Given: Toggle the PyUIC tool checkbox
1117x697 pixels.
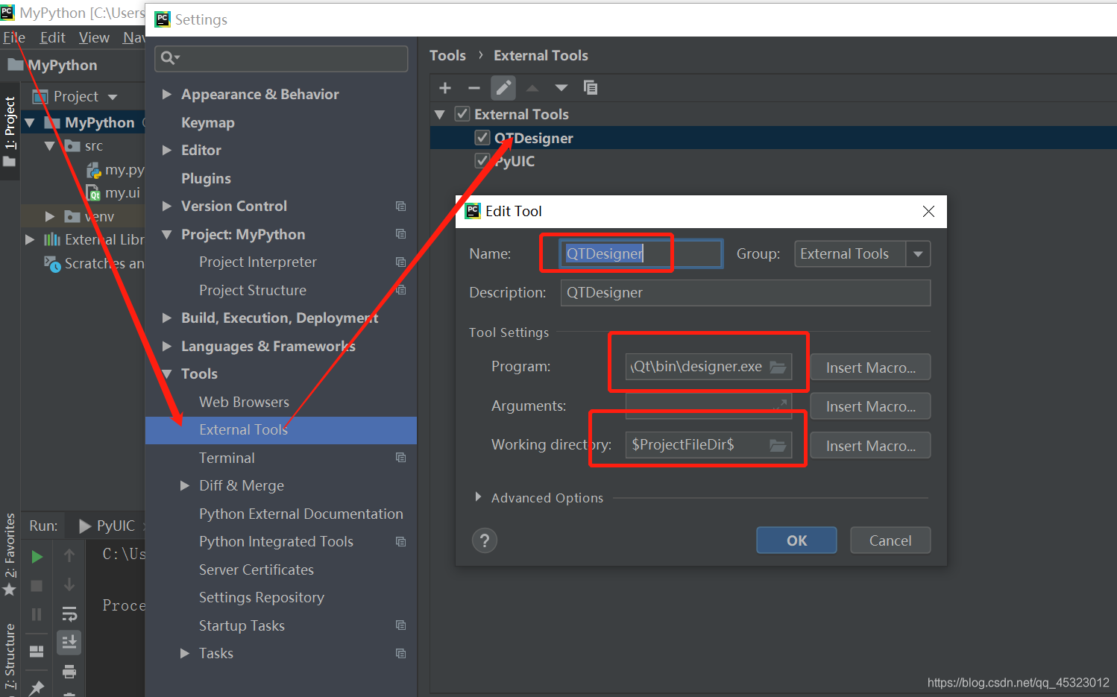Looking at the screenshot, I should tap(482, 161).
